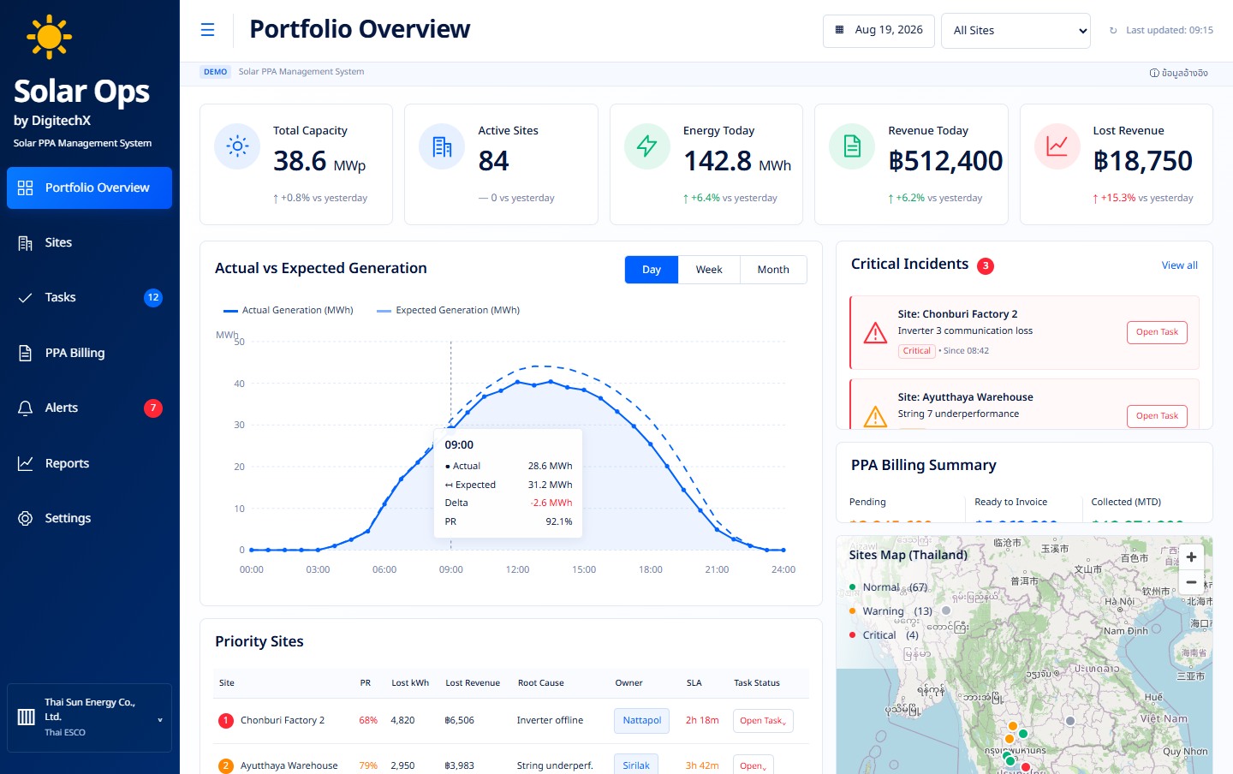Switch chart to Month view

click(x=773, y=270)
